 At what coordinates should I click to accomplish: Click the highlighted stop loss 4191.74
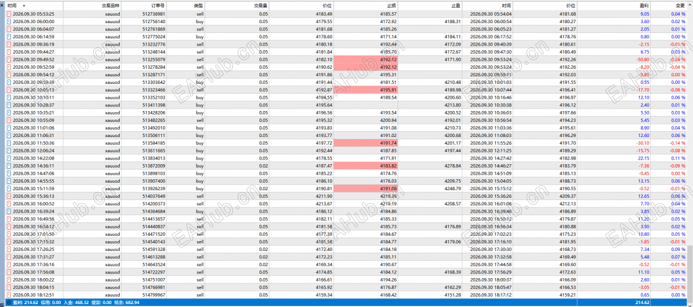click(x=366, y=143)
